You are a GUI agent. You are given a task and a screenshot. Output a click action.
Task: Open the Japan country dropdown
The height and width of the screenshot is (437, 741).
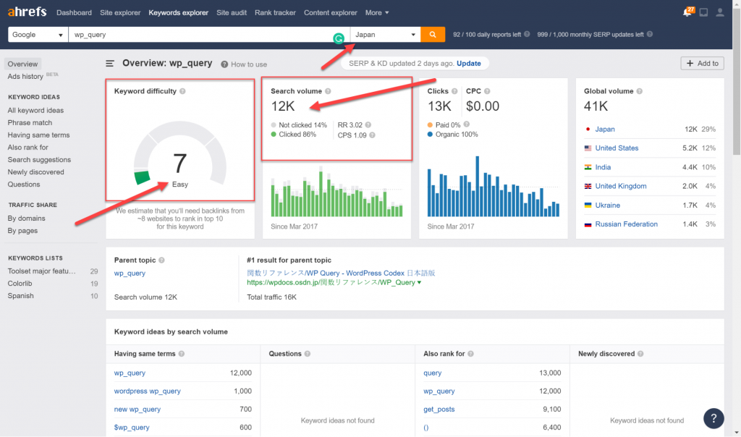tap(385, 35)
